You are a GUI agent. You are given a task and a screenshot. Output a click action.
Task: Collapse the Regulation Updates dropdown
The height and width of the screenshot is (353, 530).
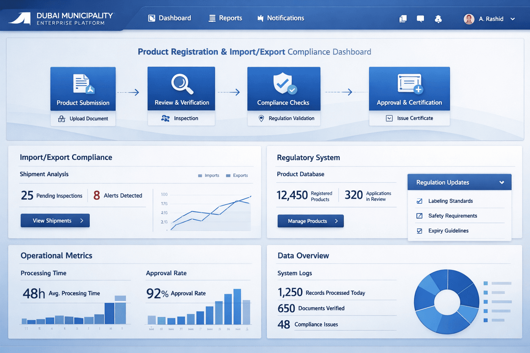pyautogui.click(x=502, y=182)
